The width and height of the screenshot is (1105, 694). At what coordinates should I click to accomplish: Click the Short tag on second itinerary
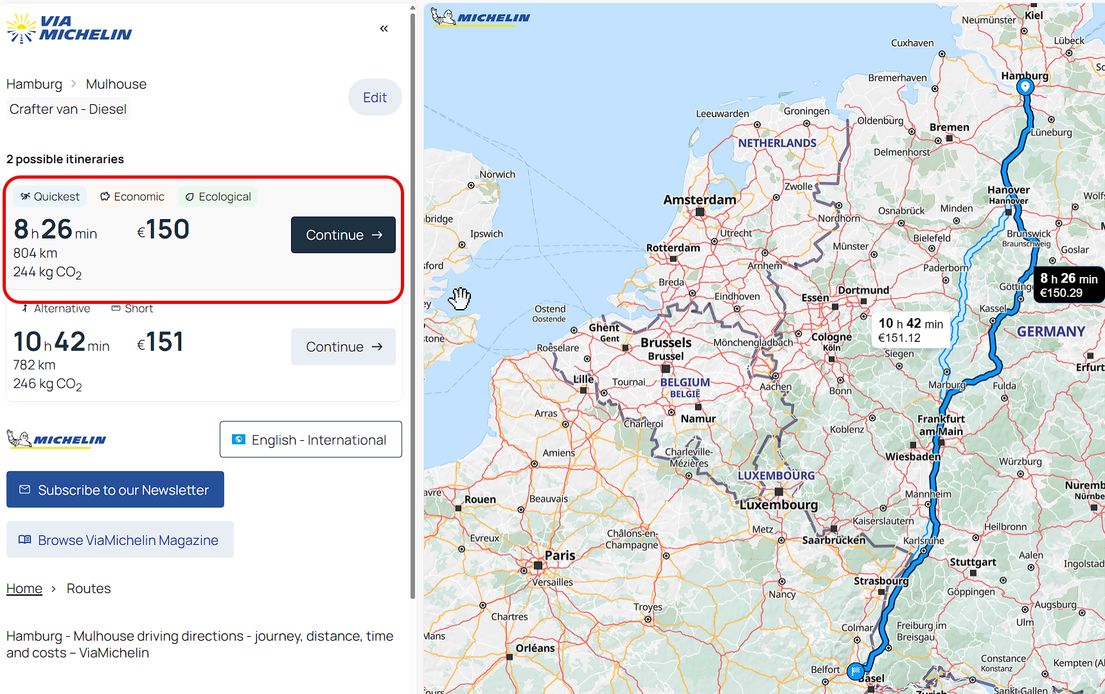[x=132, y=308]
